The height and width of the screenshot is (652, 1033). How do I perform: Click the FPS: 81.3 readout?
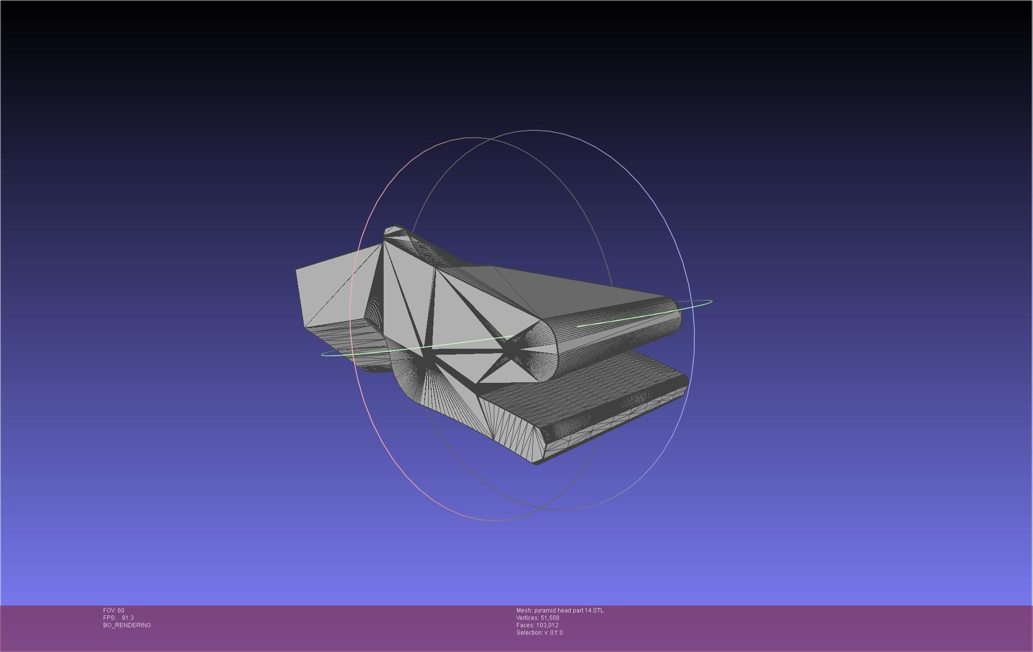pos(119,618)
